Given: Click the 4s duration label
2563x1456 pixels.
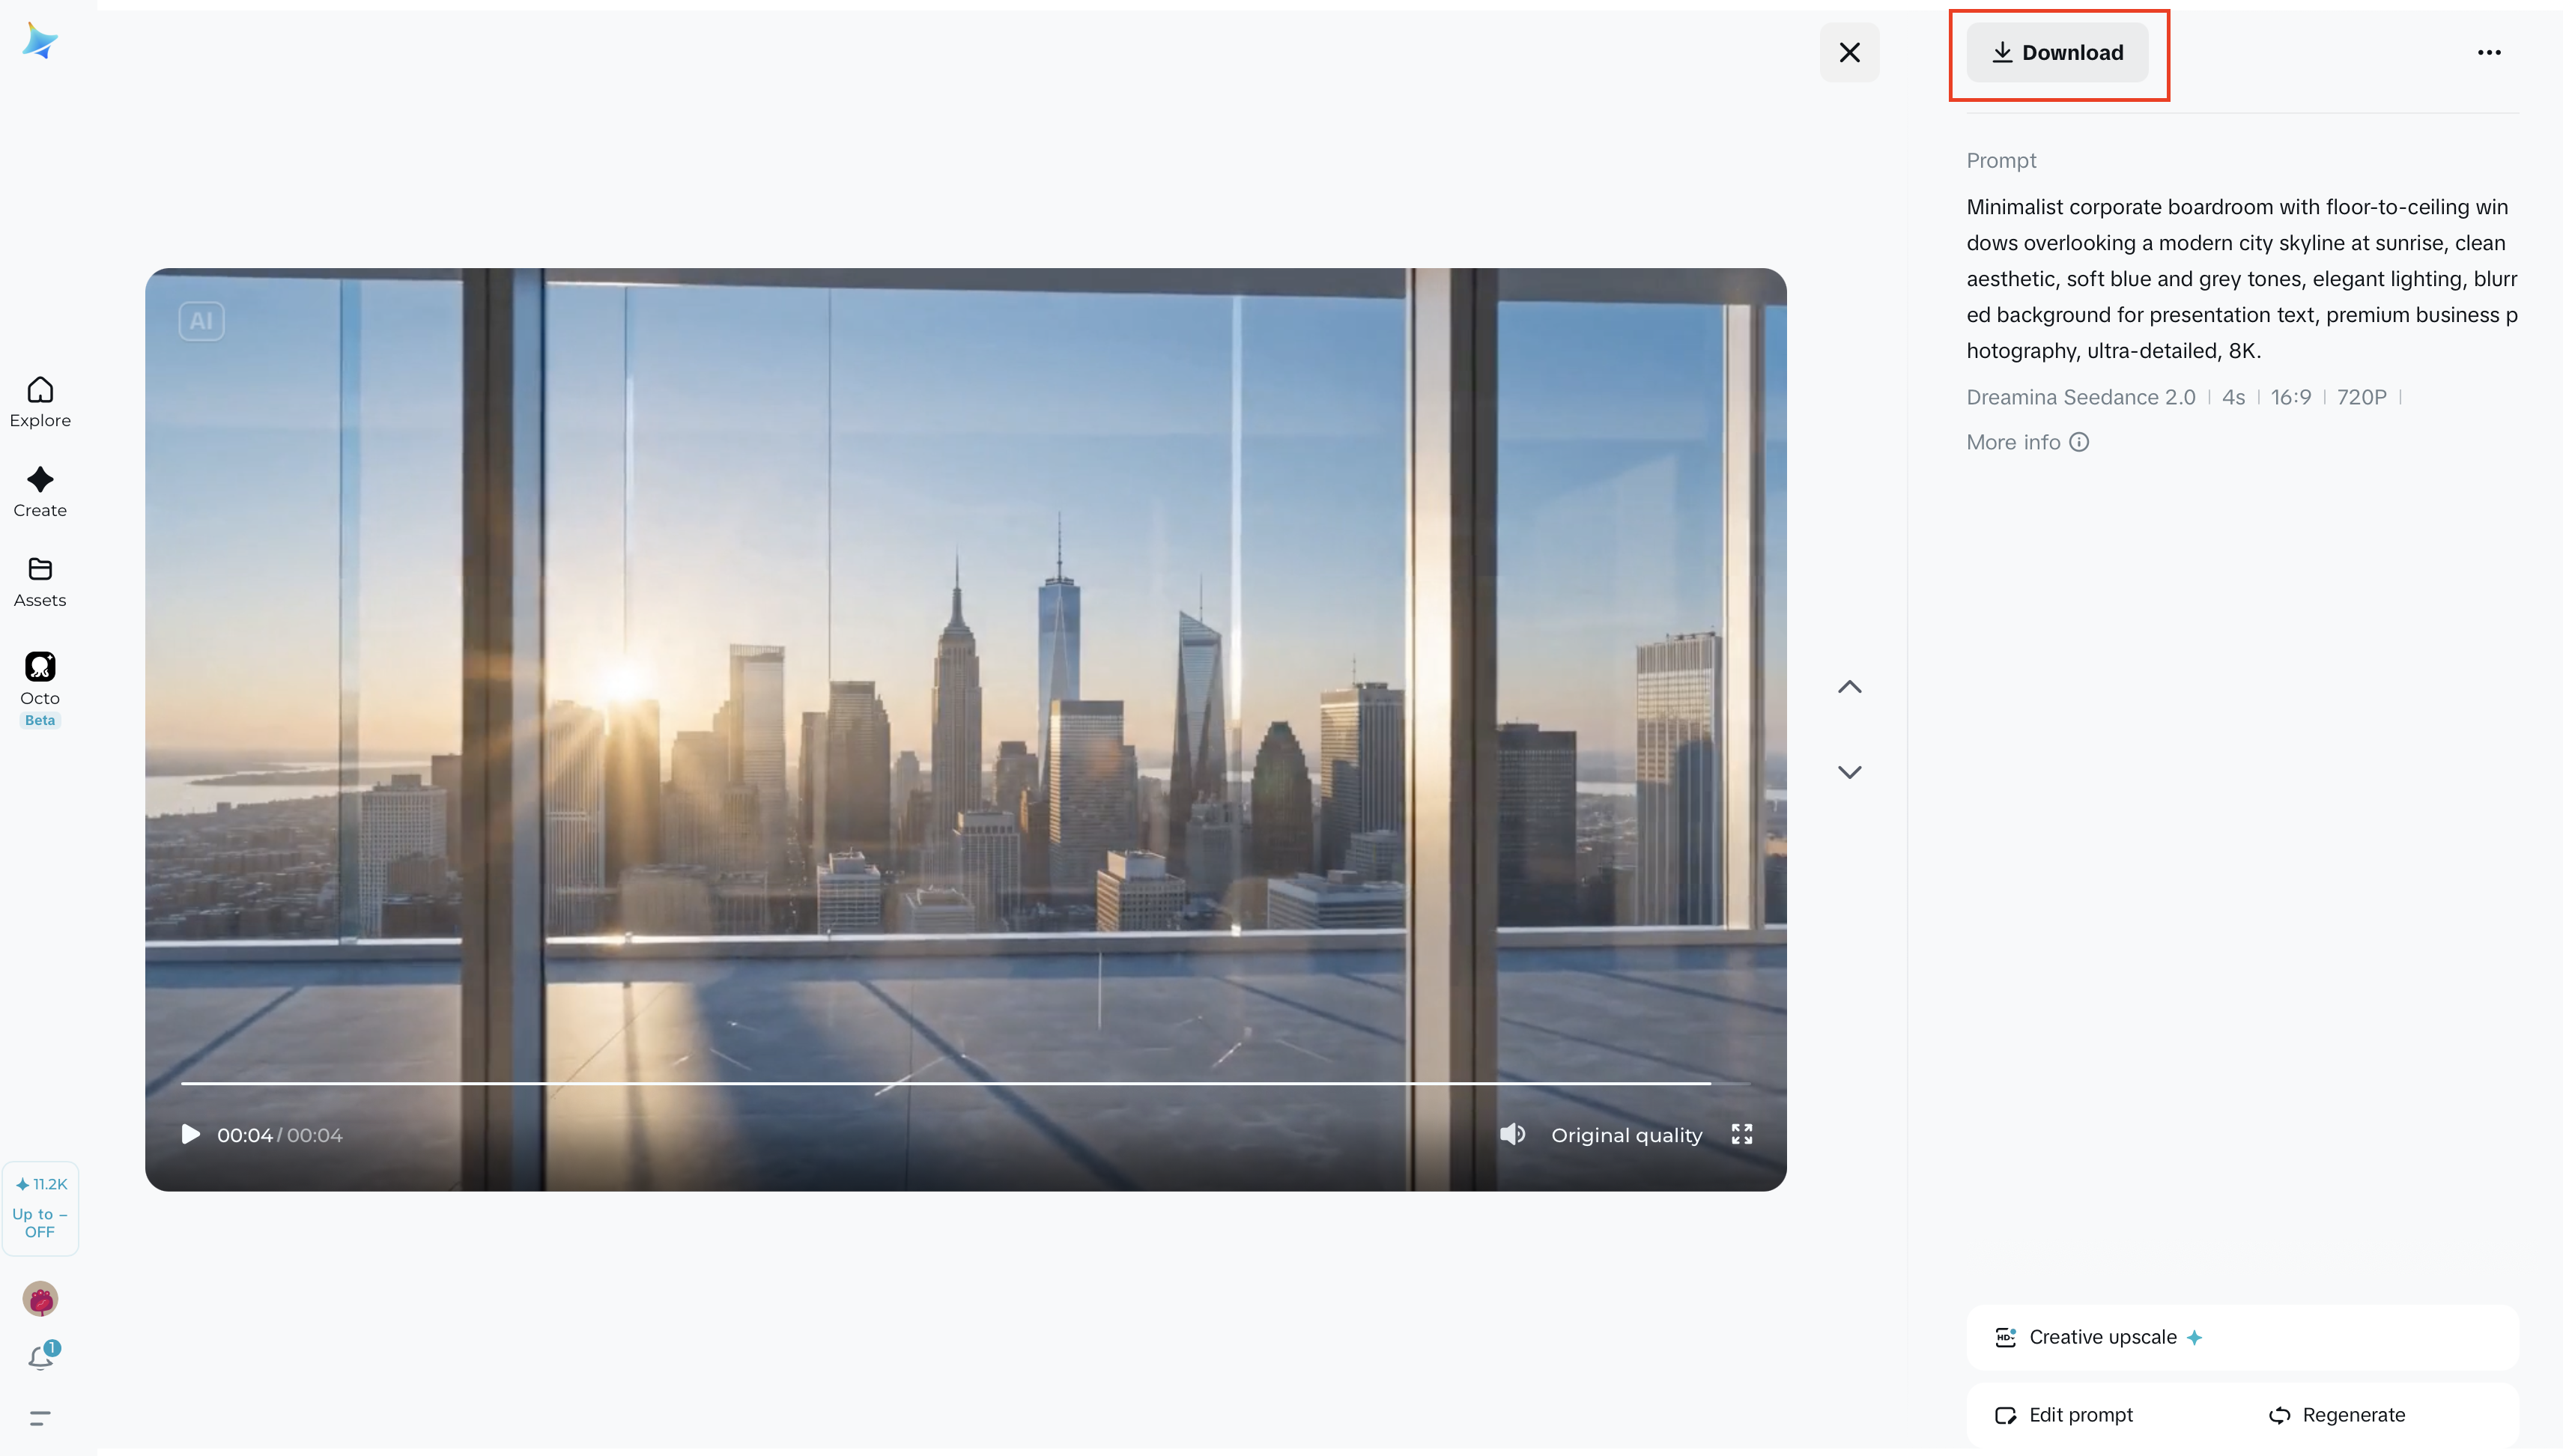Looking at the screenshot, I should [x=2233, y=397].
